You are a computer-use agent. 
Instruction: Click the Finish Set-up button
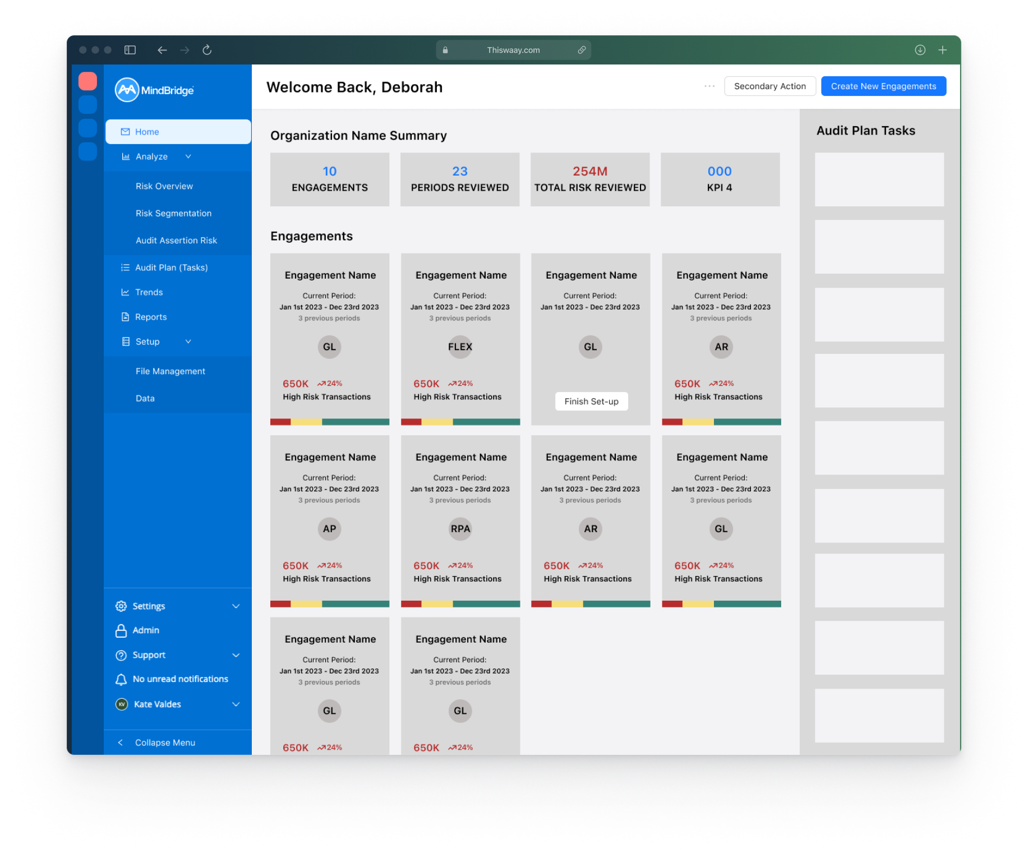click(x=591, y=402)
